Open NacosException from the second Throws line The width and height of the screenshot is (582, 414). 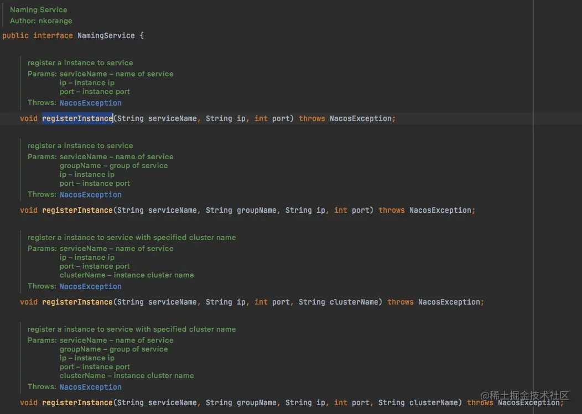tap(90, 194)
